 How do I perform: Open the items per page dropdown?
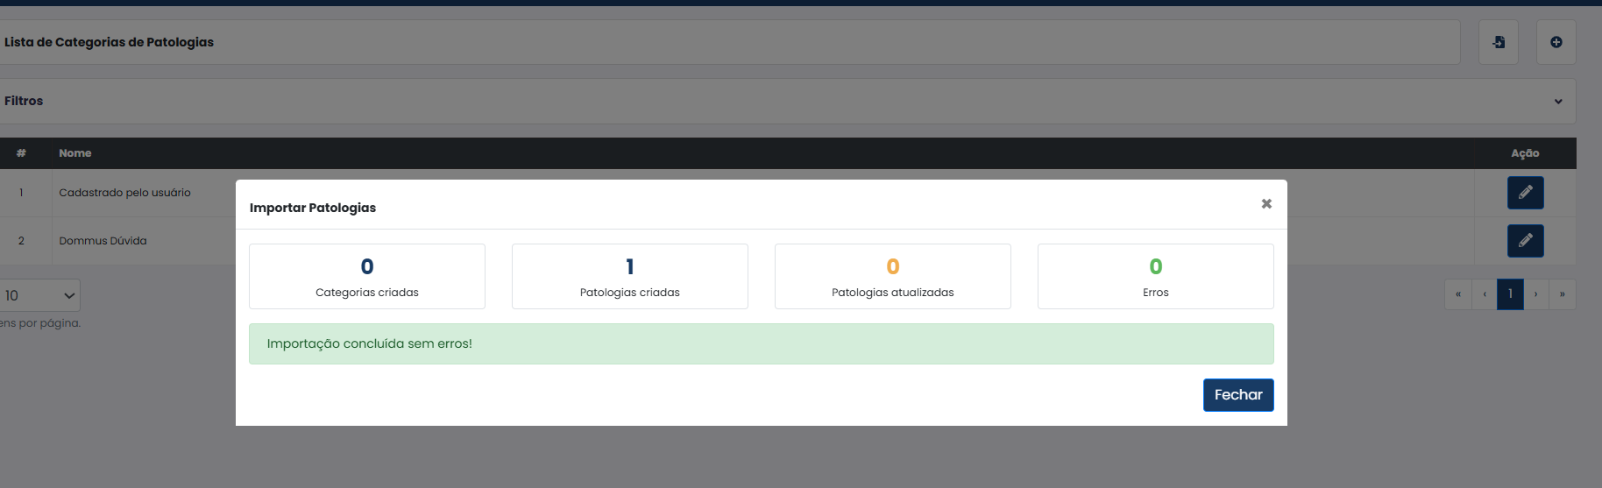pyautogui.click(x=39, y=295)
